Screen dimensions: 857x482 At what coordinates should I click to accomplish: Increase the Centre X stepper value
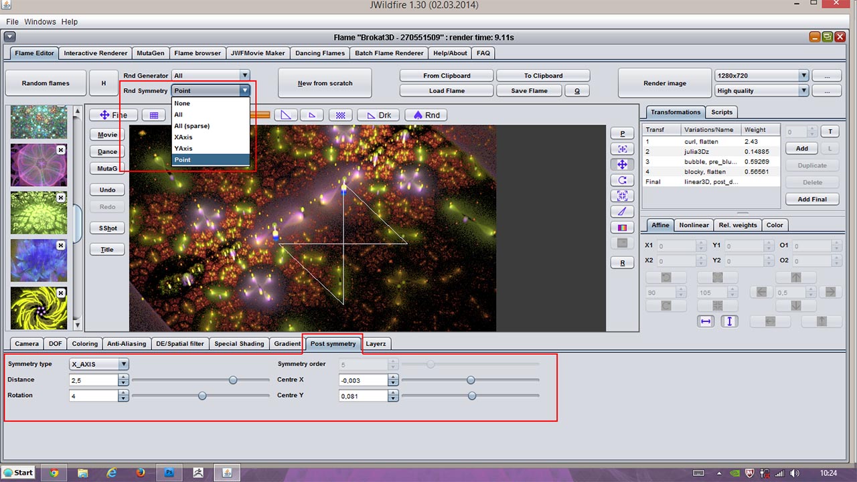394,377
